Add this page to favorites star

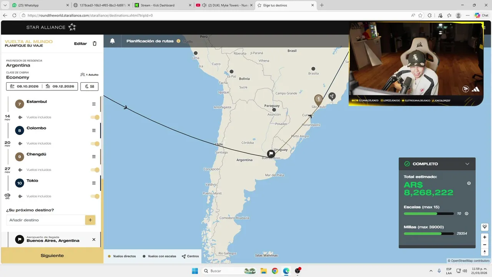420,15
